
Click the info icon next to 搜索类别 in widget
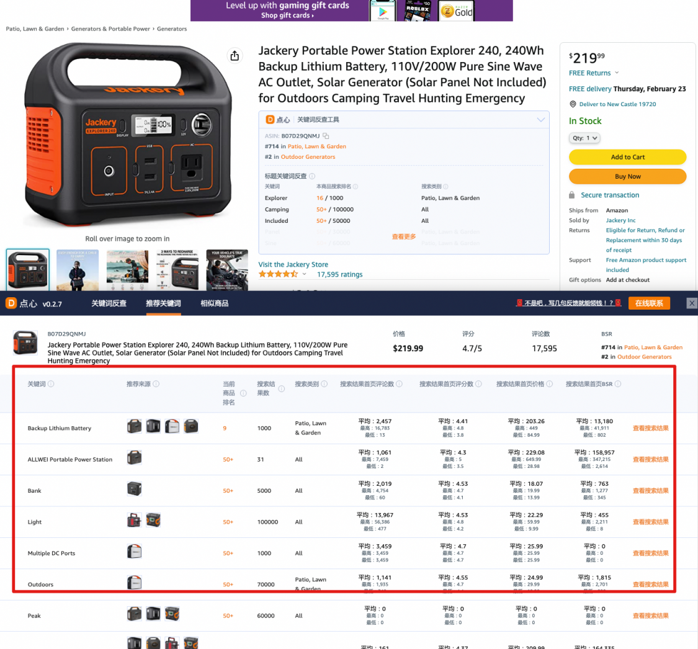tap(445, 187)
